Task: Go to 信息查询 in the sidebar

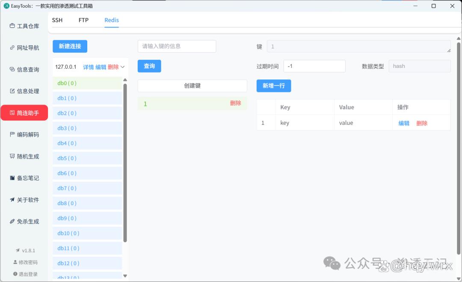Action: 24,70
